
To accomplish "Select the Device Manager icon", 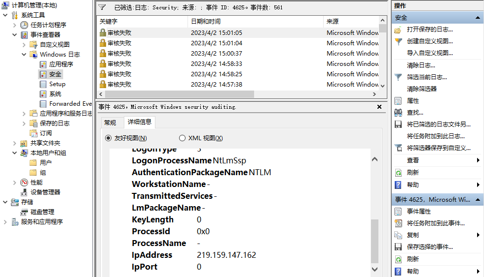I will click(24, 192).
